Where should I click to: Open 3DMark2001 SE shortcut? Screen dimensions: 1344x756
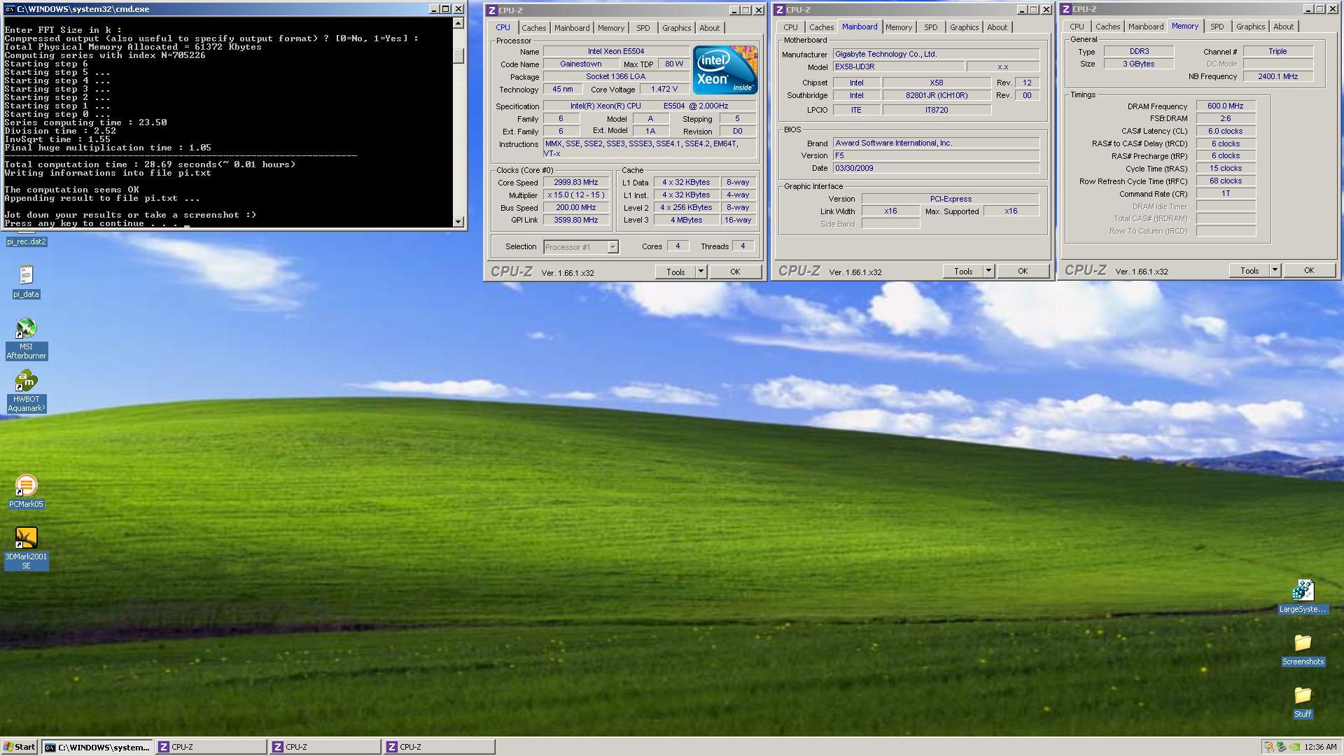(x=26, y=549)
